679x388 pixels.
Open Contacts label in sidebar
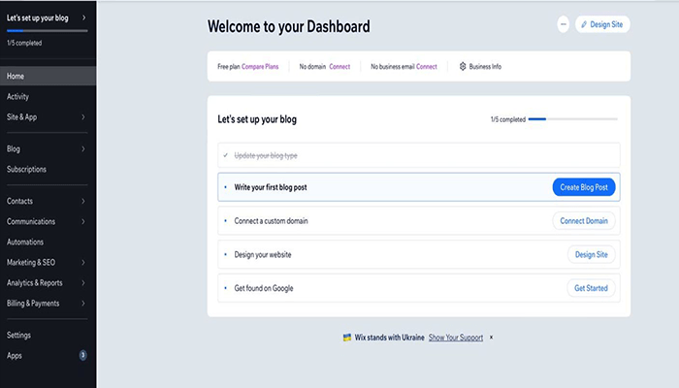tap(19, 201)
